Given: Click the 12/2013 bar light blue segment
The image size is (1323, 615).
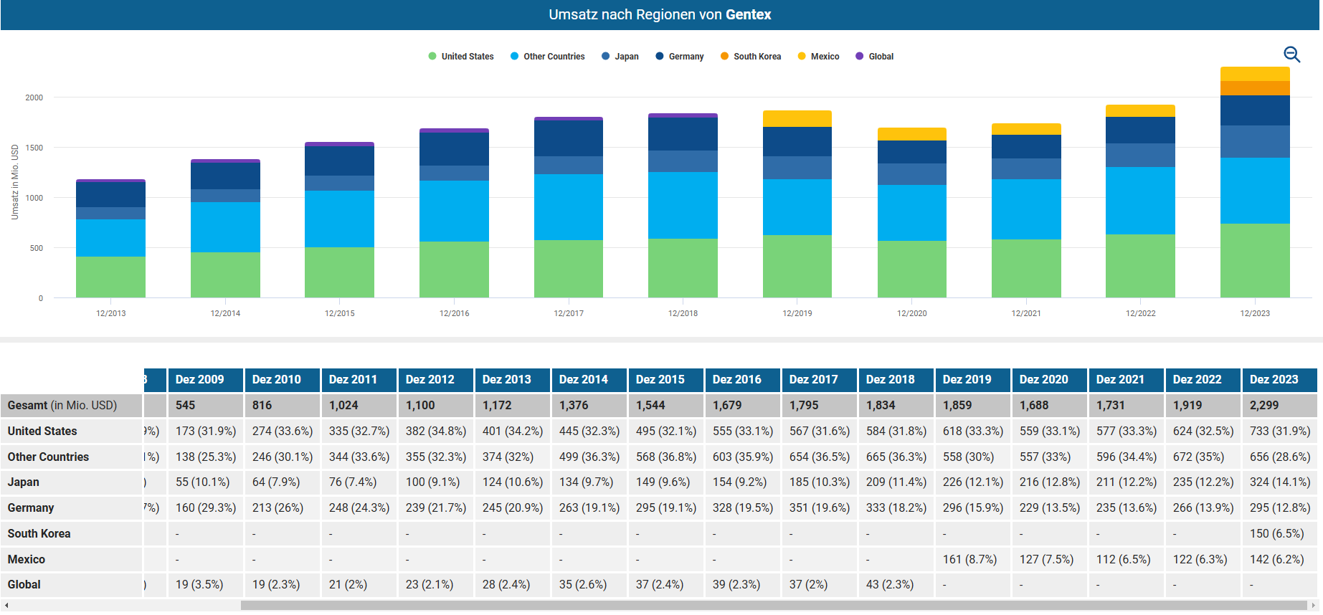Looking at the screenshot, I should [x=110, y=238].
